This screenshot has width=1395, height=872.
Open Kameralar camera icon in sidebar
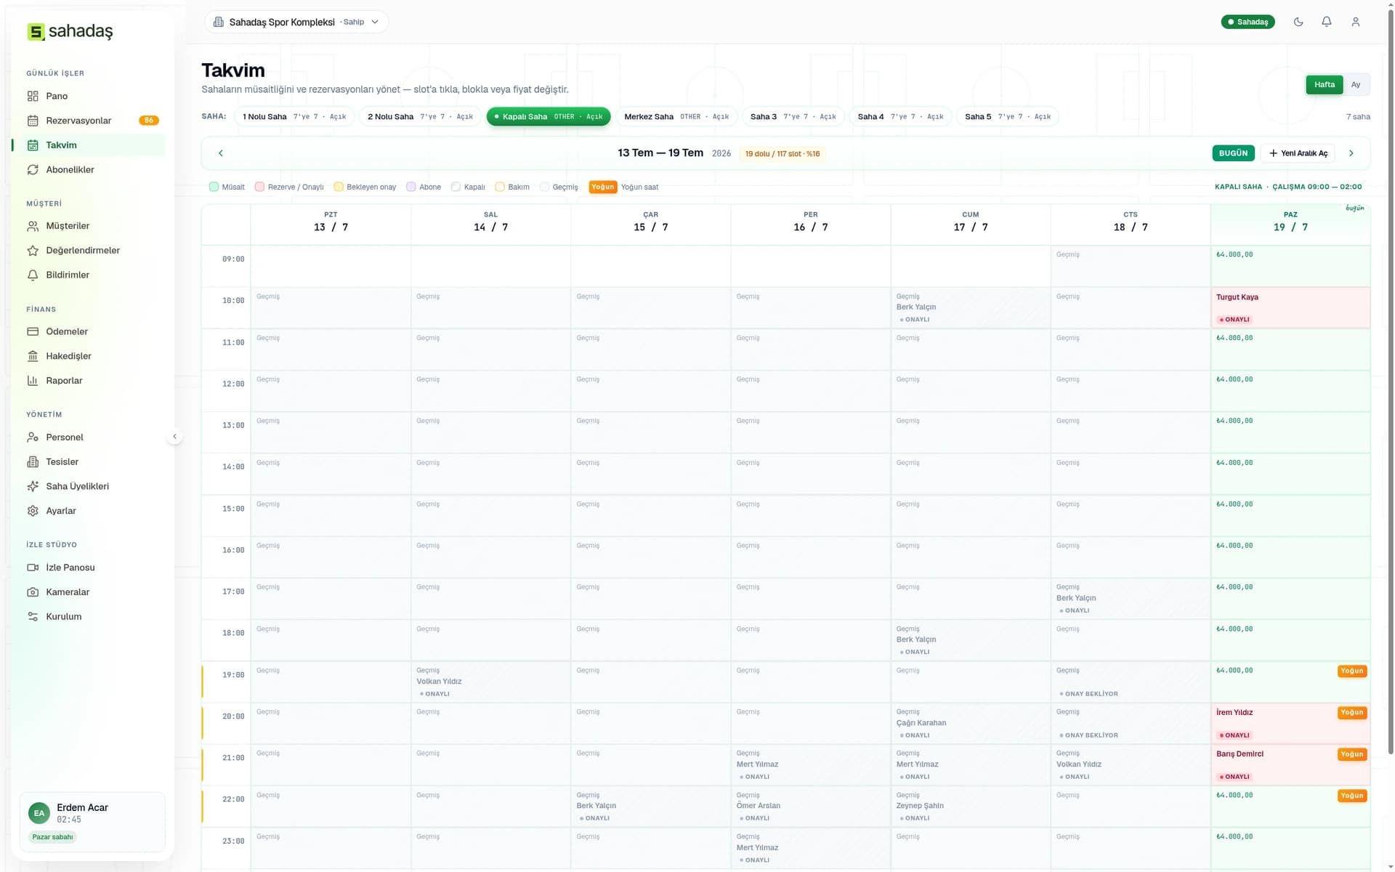point(33,592)
